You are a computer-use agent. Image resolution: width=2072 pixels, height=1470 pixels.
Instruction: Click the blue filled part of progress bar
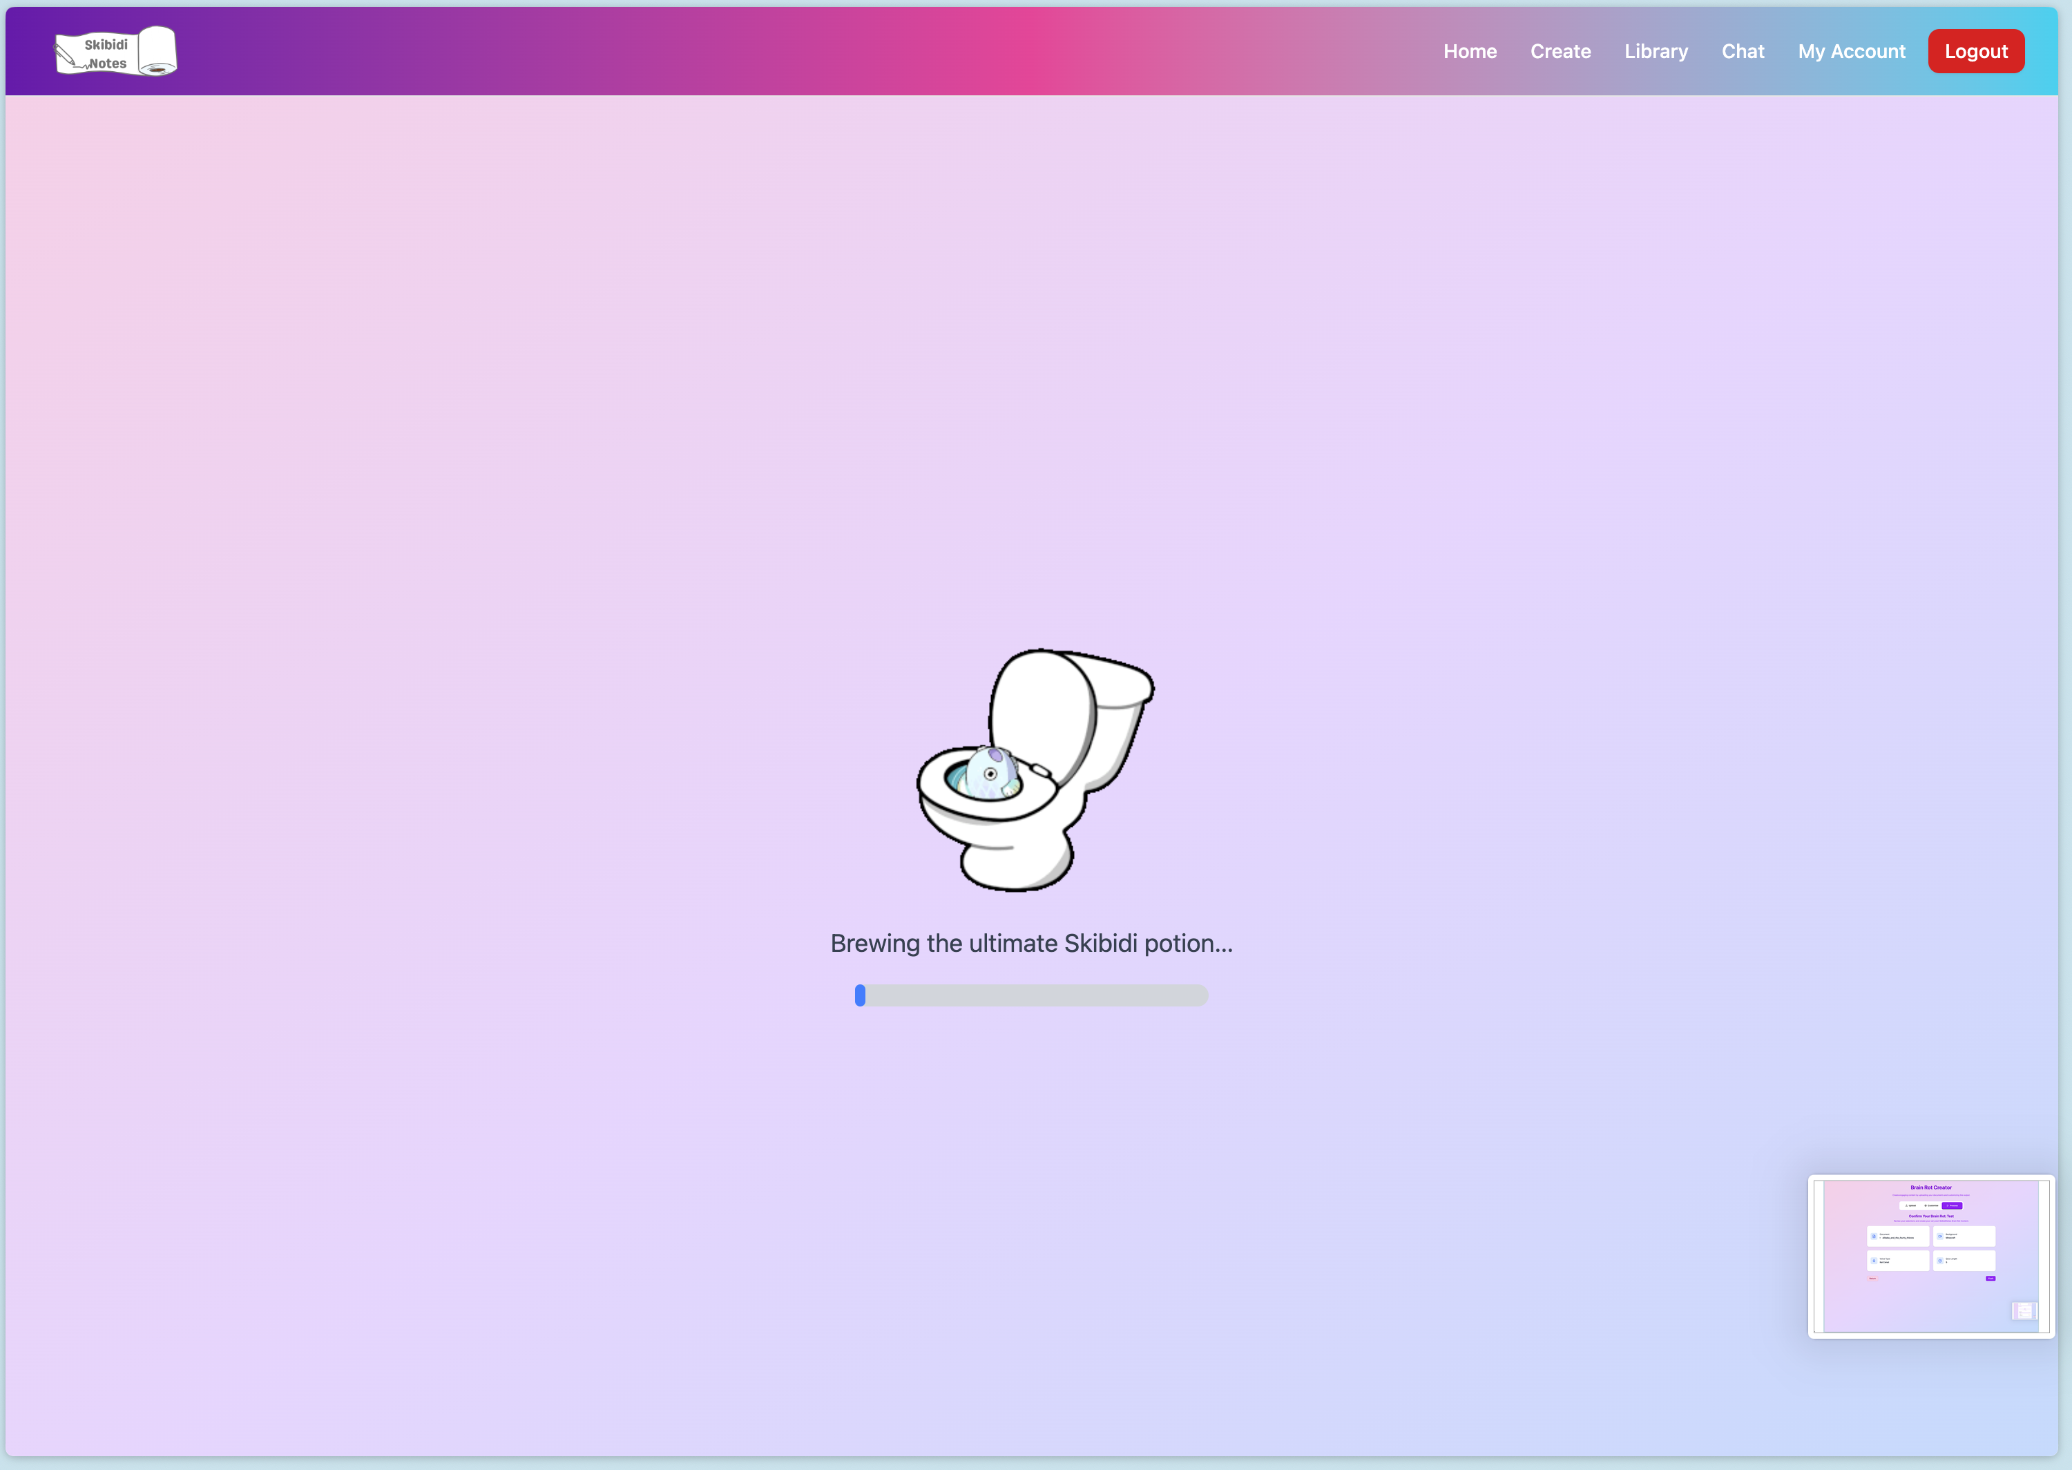coord(860,995)
